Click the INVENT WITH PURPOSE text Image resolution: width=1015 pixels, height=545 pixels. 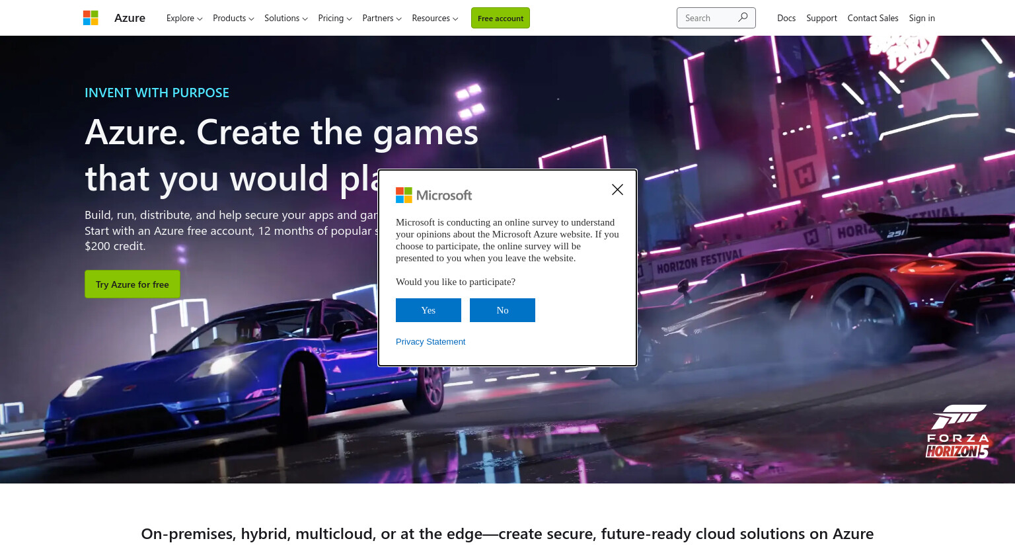coord(157,93)
